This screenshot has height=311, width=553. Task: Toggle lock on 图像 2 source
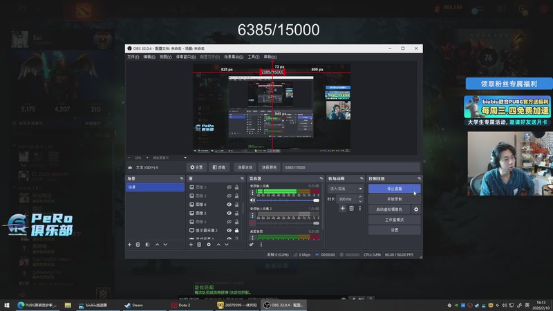(236, 213)
